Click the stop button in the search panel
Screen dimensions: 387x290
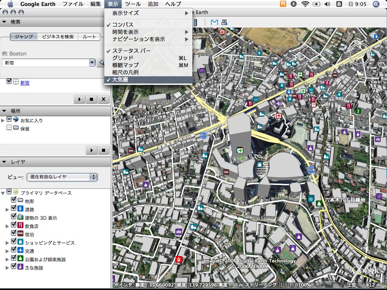click(x=91, y=99)
